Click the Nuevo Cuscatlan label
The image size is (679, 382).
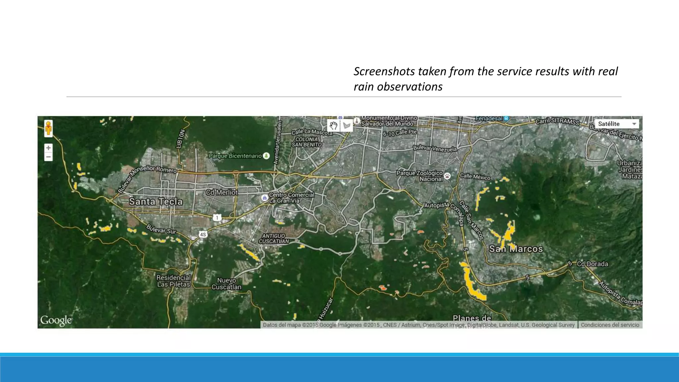coord(227,284)
